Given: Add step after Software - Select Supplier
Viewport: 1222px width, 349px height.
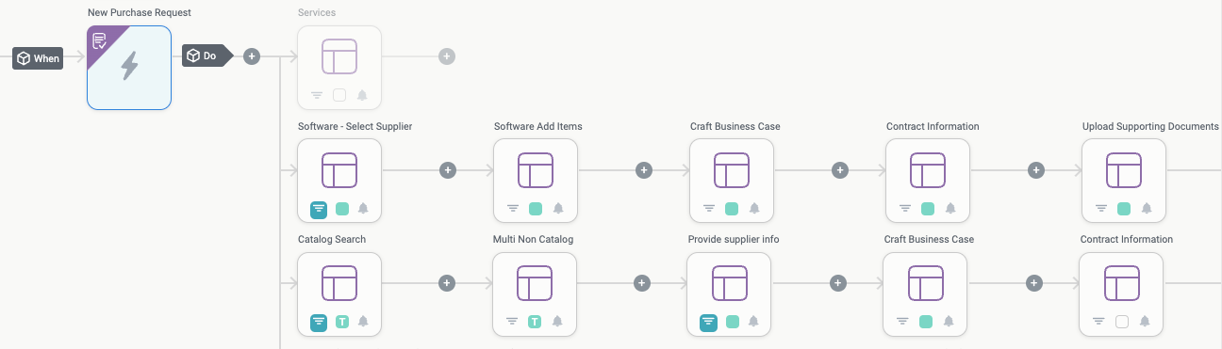Looking at the screenshot, I should coord(448,170).
